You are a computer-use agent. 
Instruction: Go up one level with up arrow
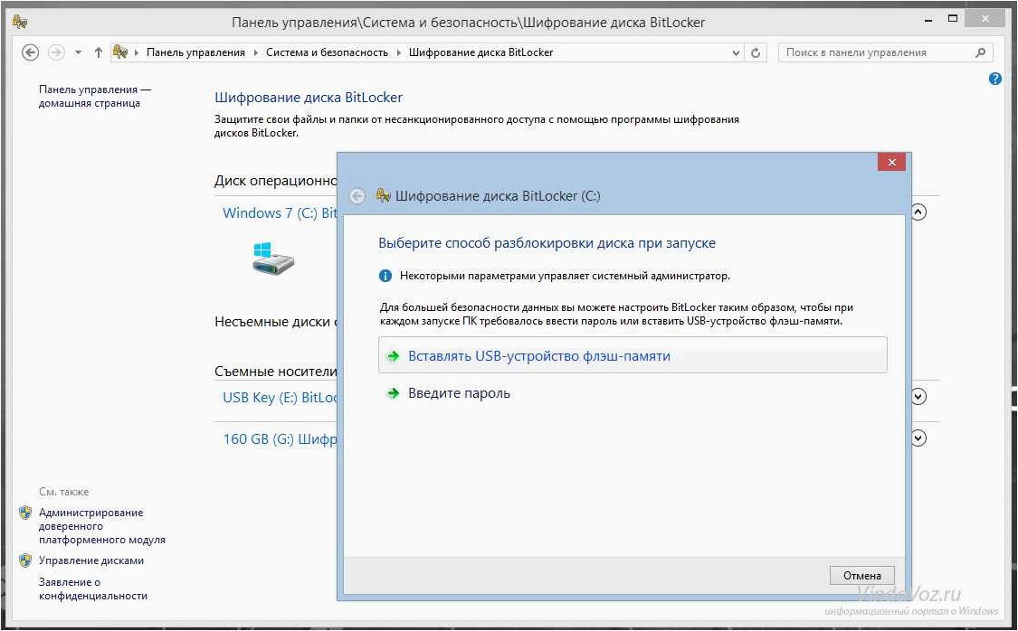coord(98,52)
